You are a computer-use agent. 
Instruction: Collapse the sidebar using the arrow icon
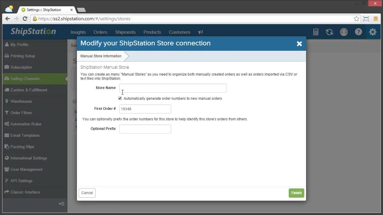[x=61, y=204]
